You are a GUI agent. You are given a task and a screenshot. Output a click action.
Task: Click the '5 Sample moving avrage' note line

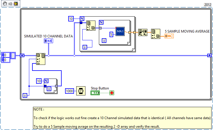[x=97, y=127]
